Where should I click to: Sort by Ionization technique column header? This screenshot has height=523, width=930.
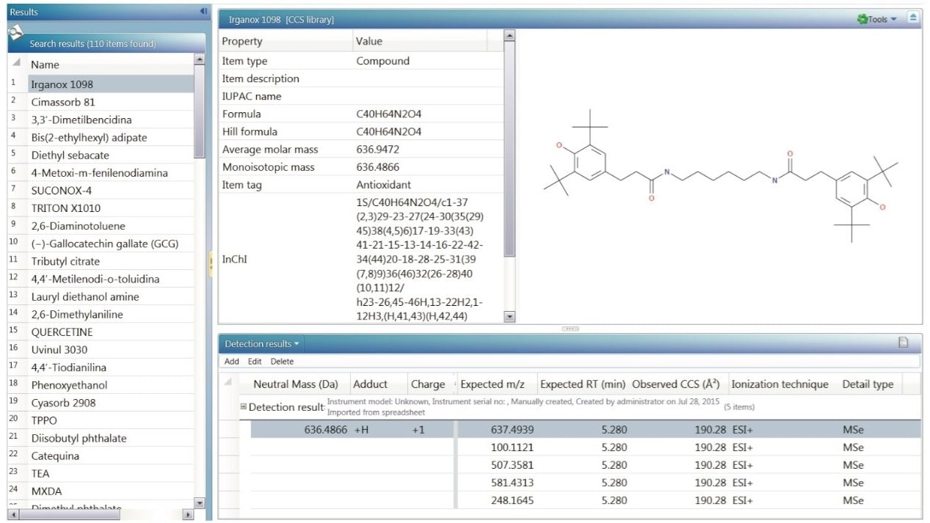782,384
